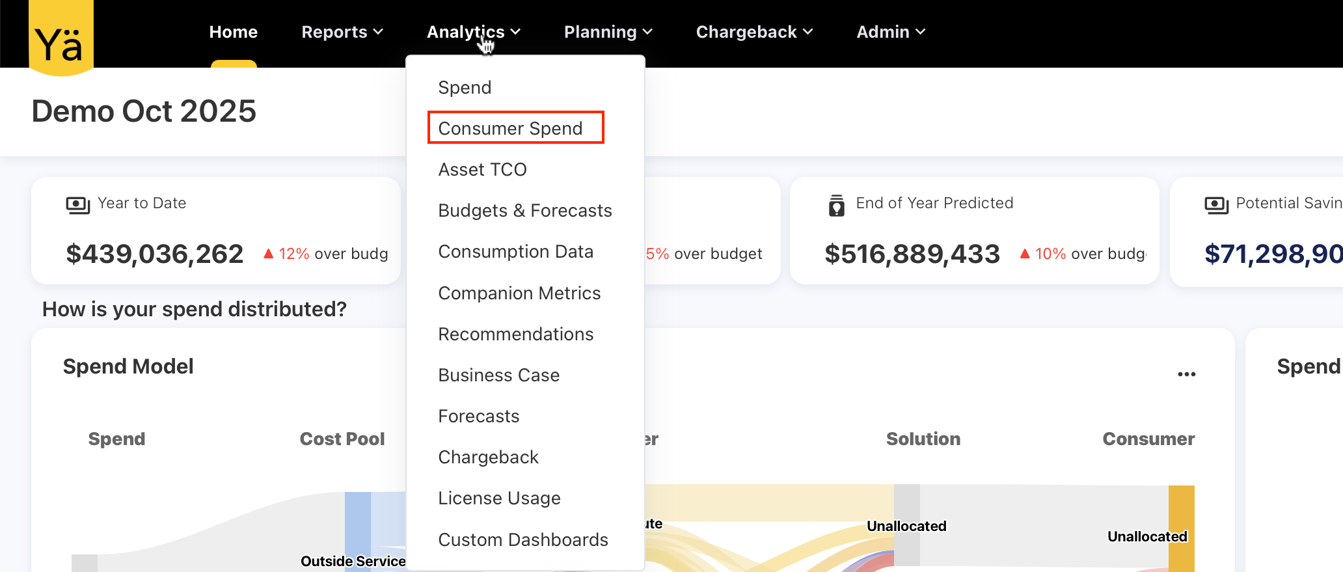This screenshot has width=1343, height=572.
Task: Open the Chargeback dropdown in navbar
Action: [753, 32]
